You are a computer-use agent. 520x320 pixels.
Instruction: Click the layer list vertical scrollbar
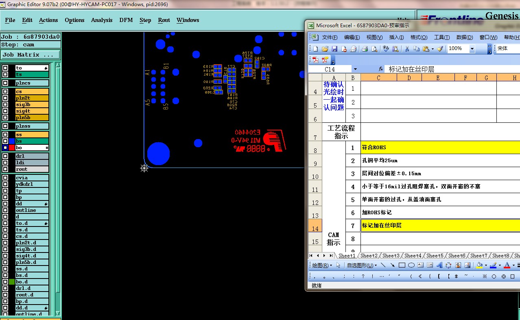58,188
